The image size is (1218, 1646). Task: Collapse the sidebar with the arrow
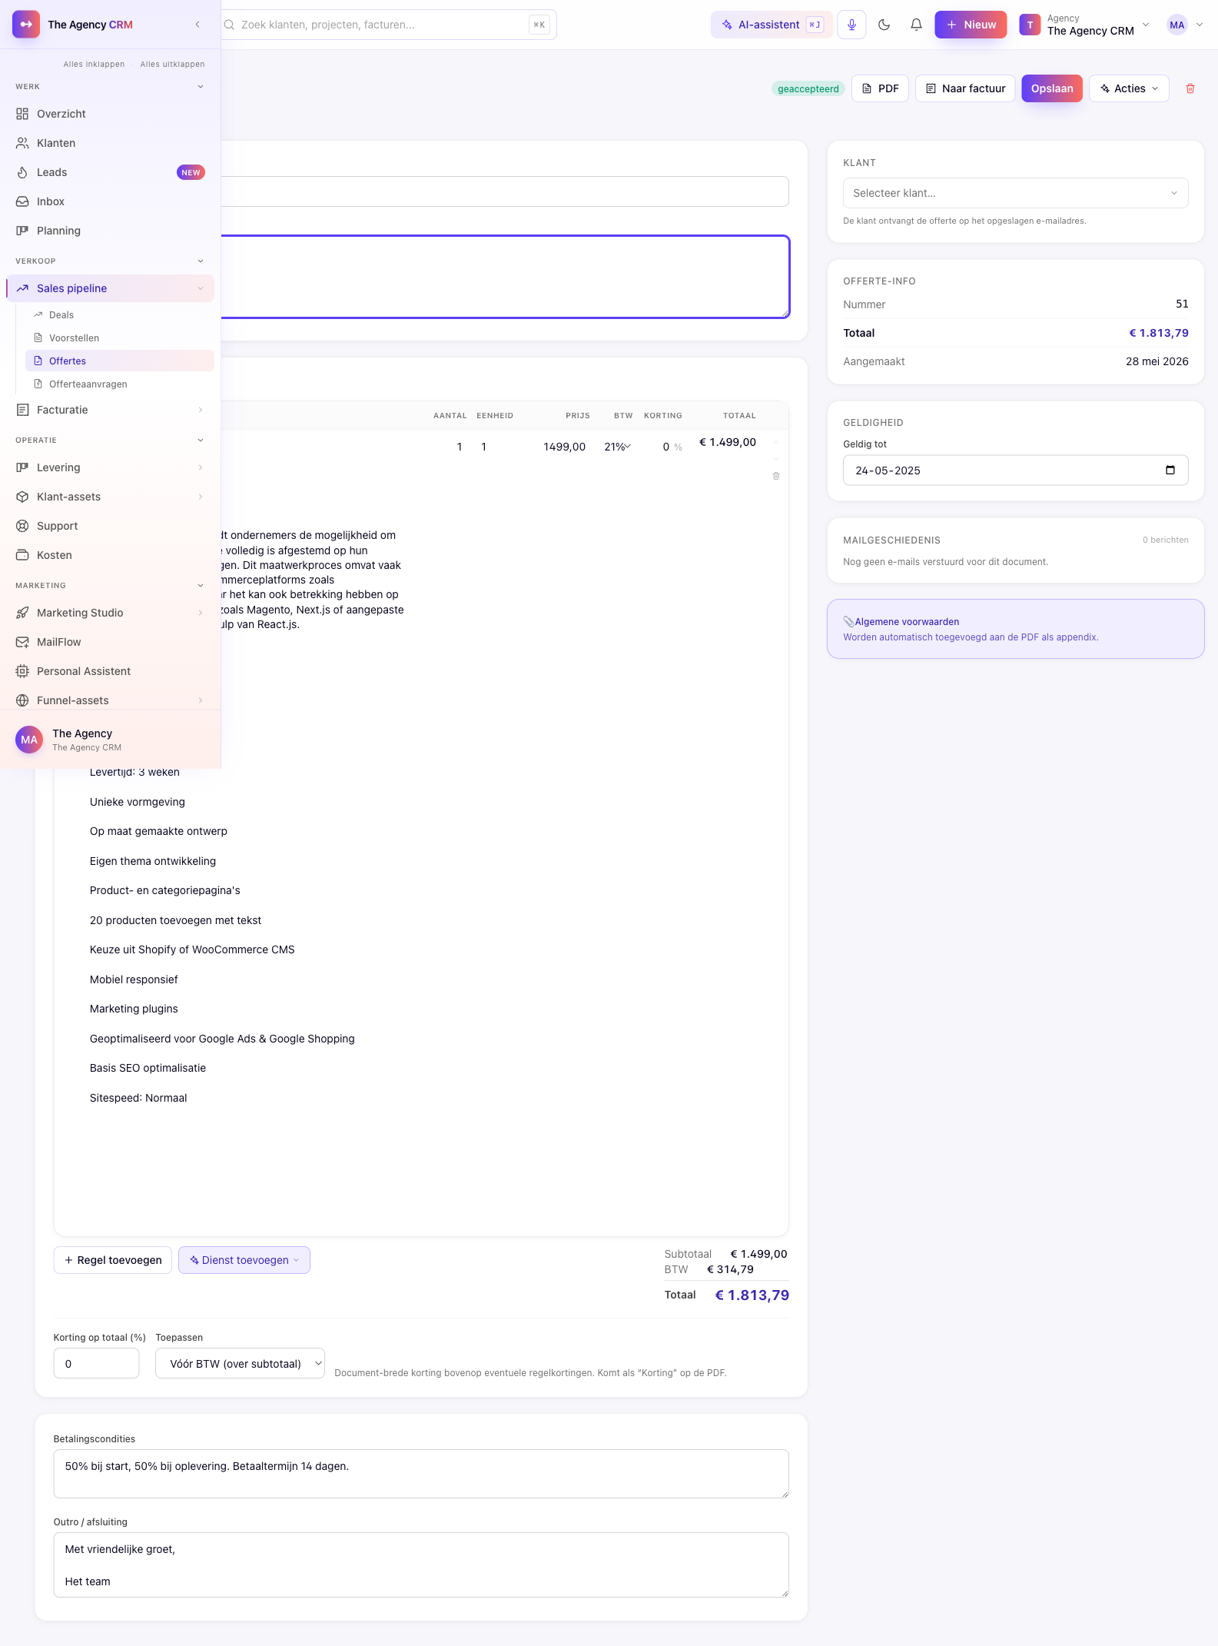pos(197,25)
